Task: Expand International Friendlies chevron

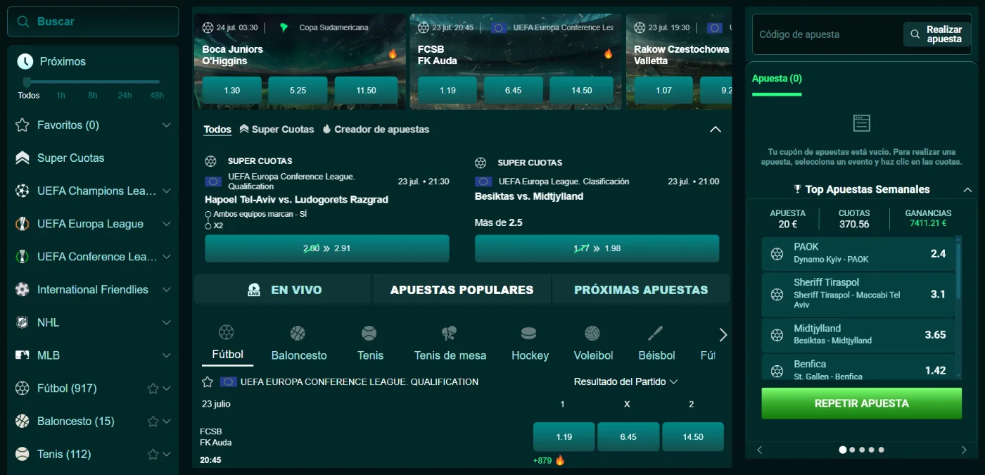Action: click(167, 289)
